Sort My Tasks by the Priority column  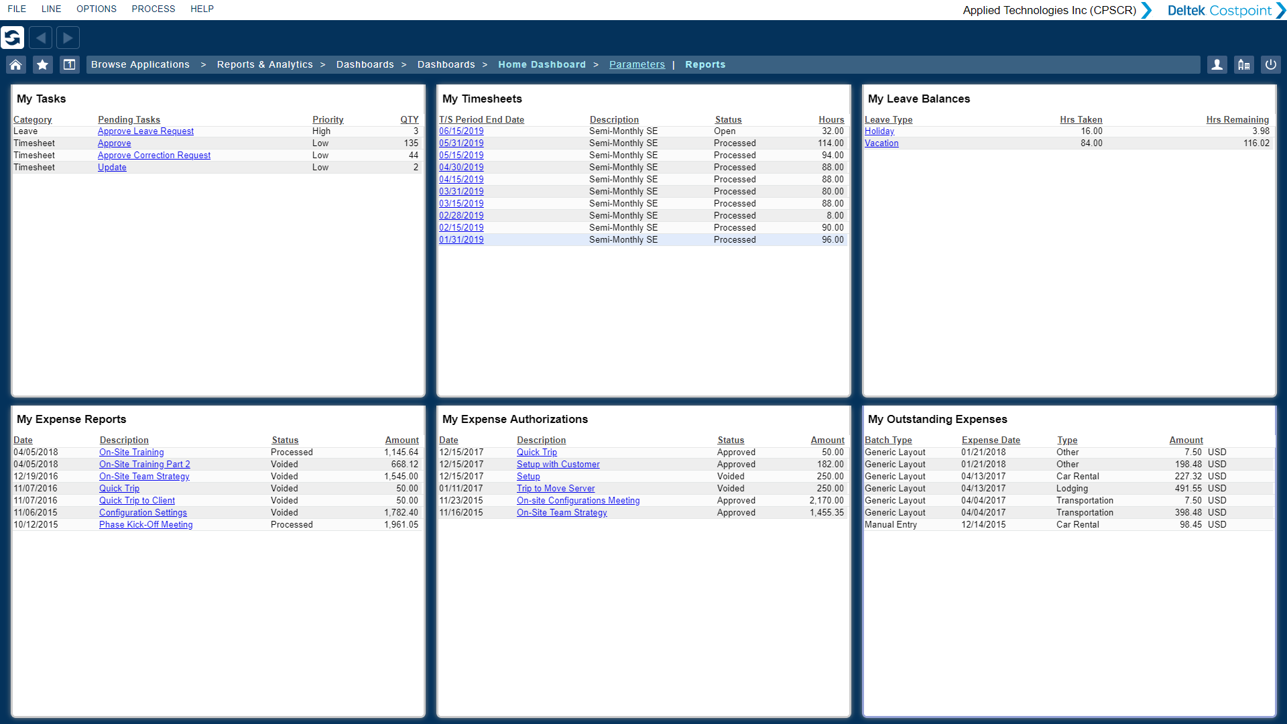pyautogui.click(x=328, y=119)
